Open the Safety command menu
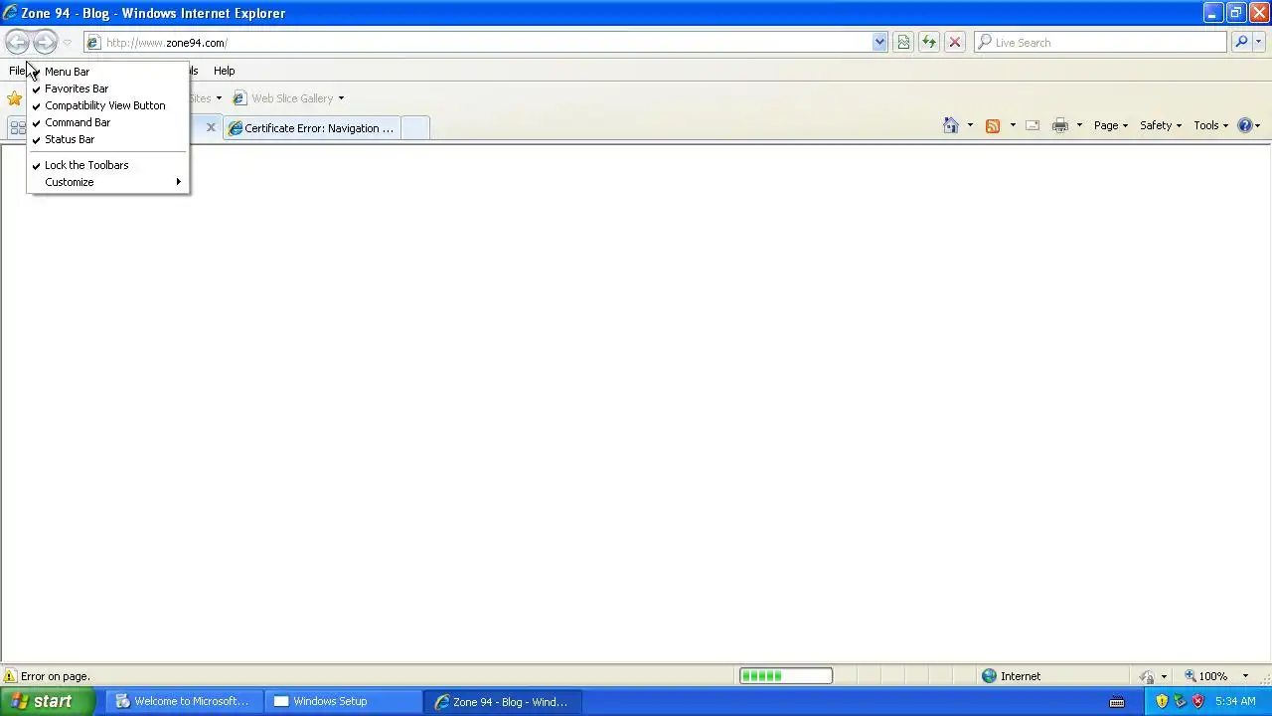Screen dimensions: 1272x716 (1161, 125)
